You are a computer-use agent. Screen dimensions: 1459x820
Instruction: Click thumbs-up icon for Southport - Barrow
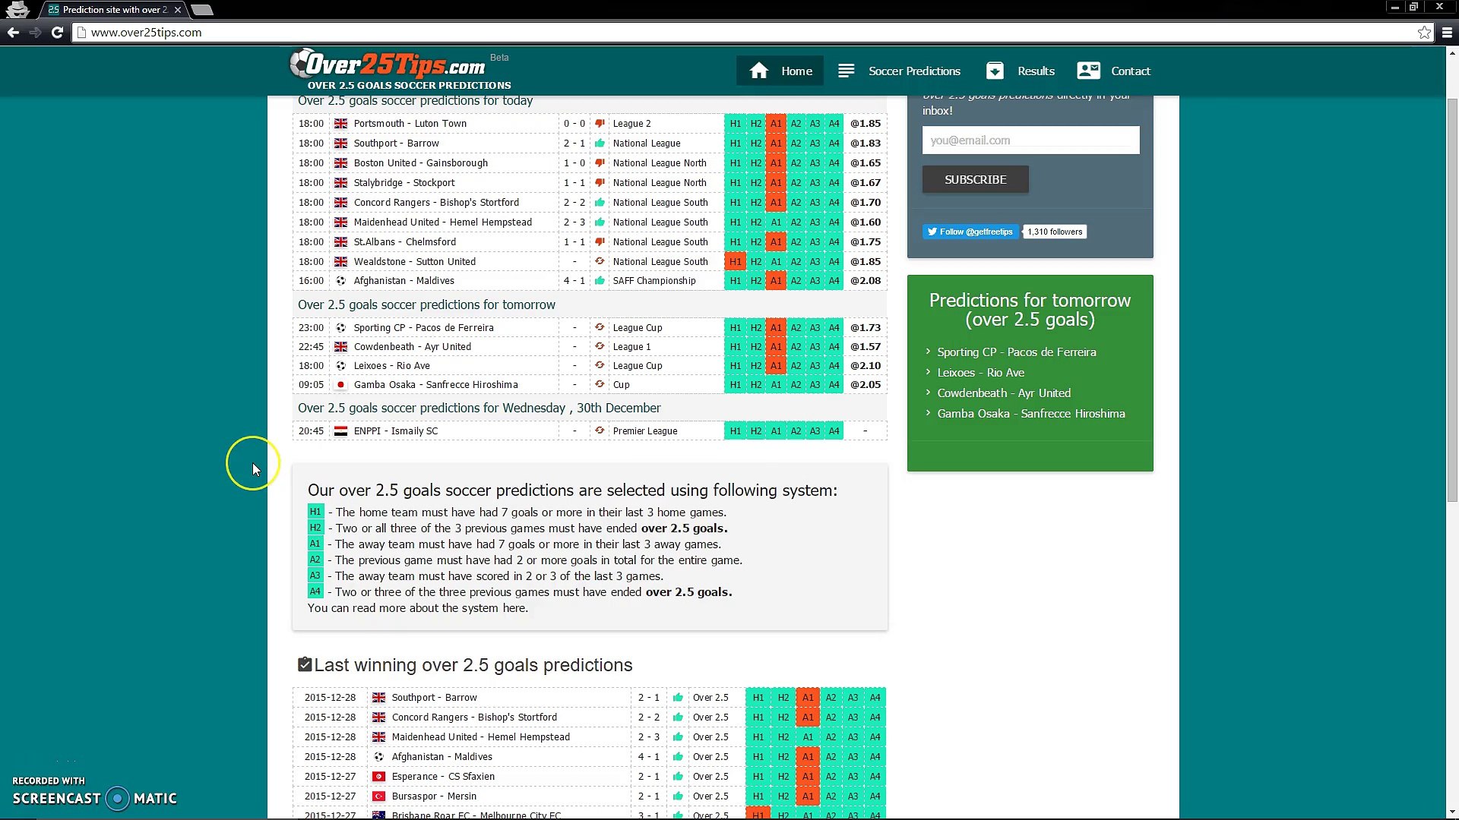coord(600,143)
